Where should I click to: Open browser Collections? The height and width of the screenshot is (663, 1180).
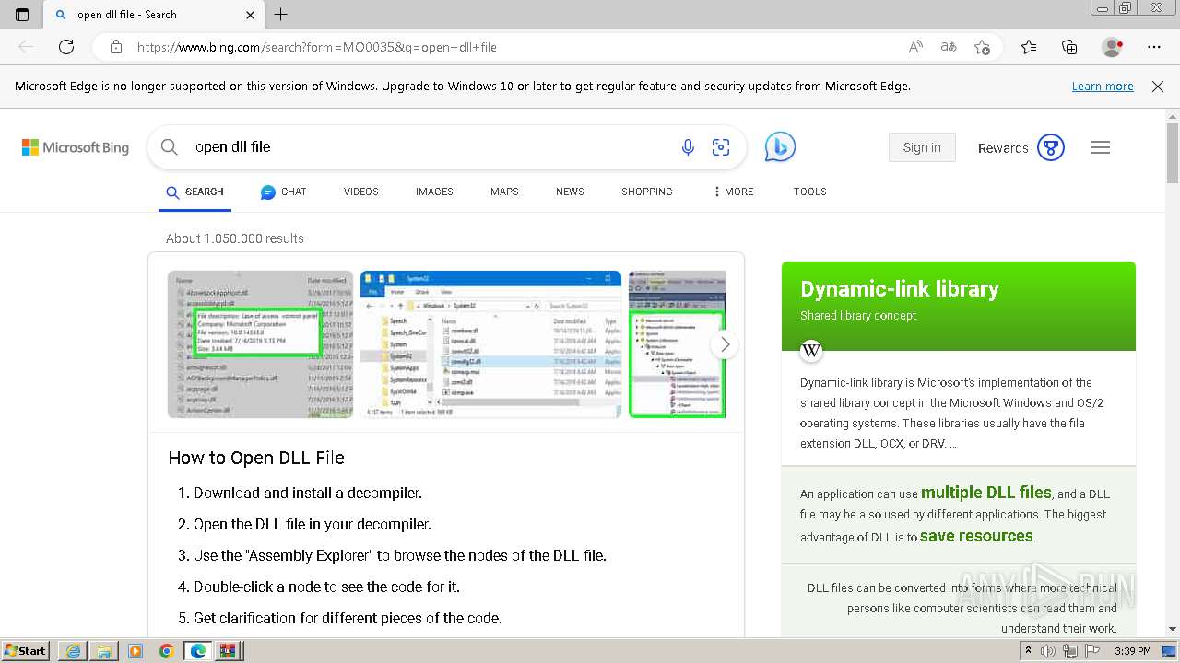click(1069, 47)
